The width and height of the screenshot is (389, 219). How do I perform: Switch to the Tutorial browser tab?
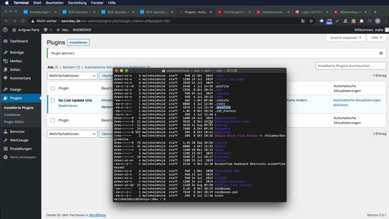click(x=233, y=12)
